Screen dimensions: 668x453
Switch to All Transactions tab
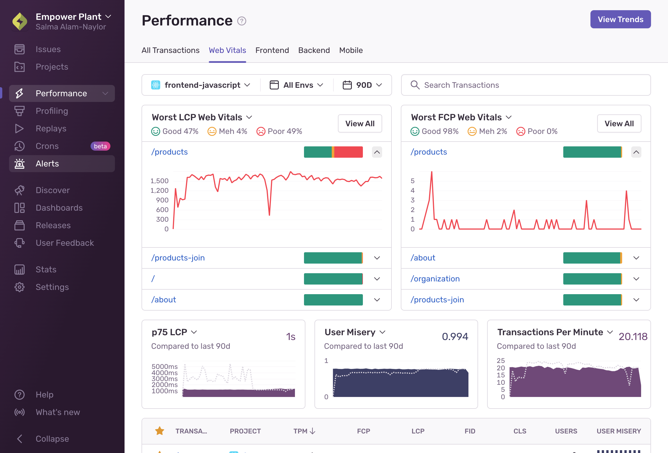tap(170, 50)
